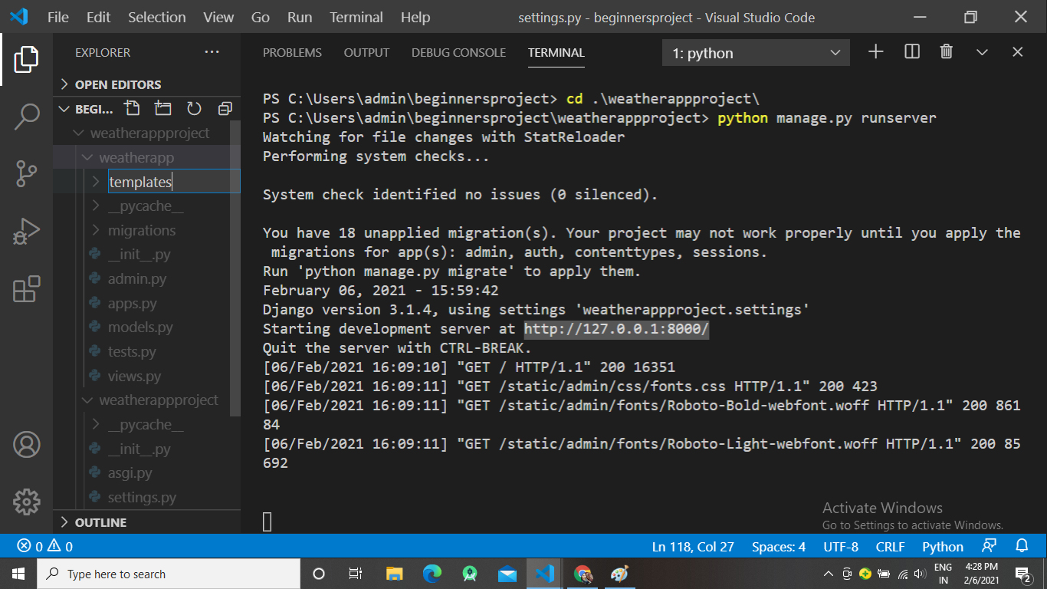Select the Python interpreter in status bar

coord(942,546)
